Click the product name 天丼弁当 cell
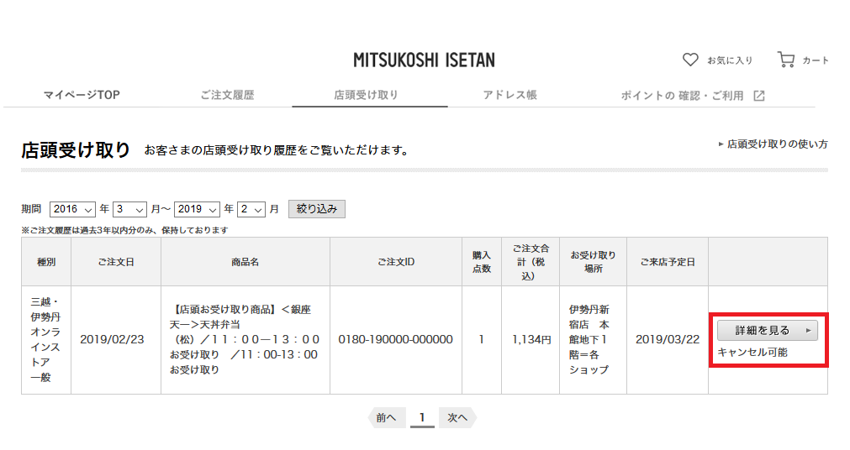850x450 pixels. (245, 339)
